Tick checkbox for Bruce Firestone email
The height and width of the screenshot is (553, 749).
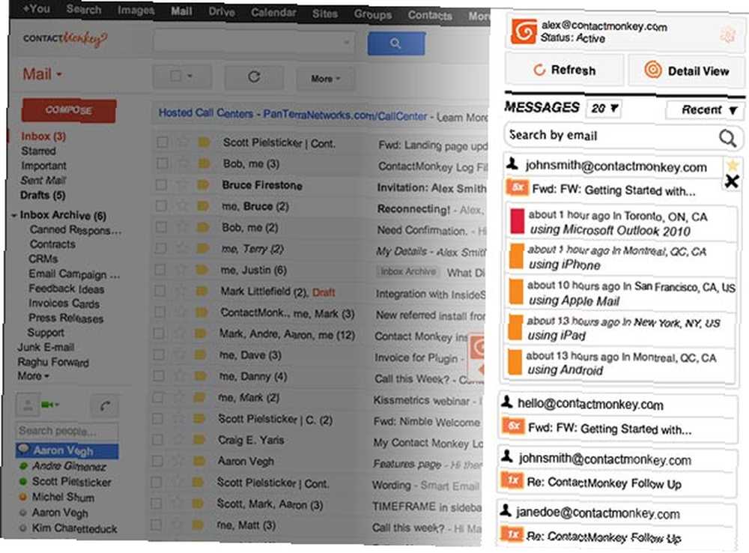(x=162, y=184)
